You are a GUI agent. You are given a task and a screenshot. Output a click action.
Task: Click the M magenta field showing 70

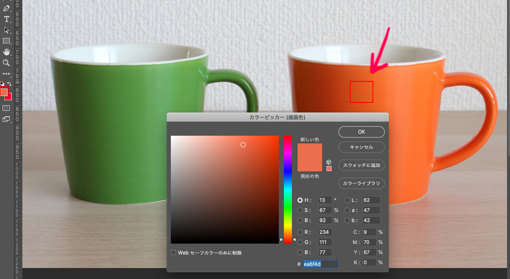pos(369,242)
